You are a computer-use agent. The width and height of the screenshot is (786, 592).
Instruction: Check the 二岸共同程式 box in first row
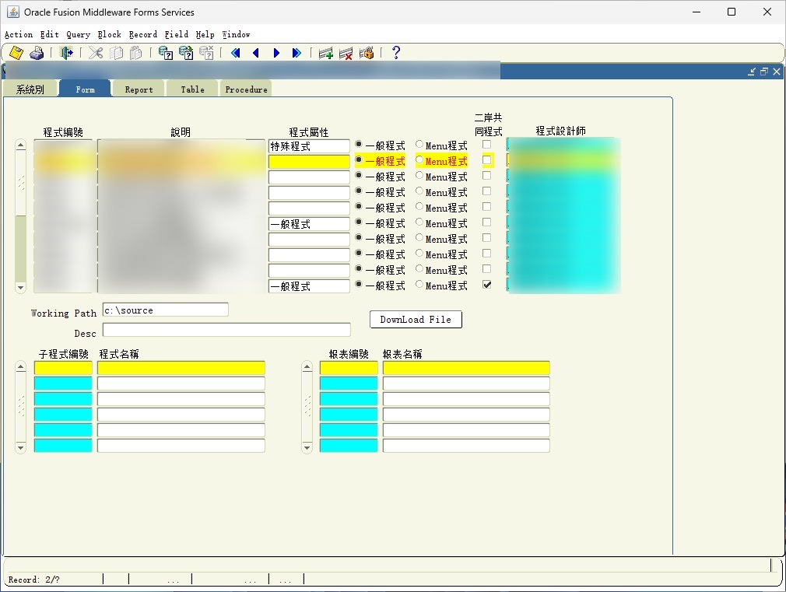point(487,145)
